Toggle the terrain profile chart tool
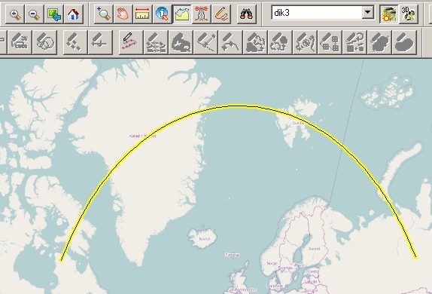This screenshot has width=432, height=294. point(182,14)
